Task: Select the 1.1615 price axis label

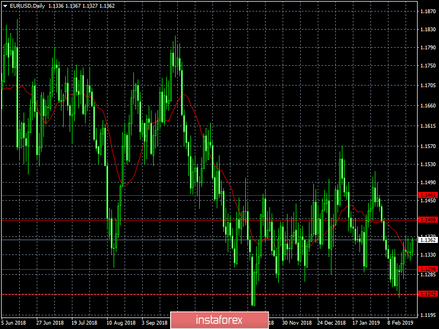Action: [428, 126]
